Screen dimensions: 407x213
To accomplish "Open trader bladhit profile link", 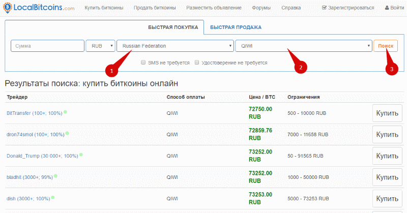I will 30,177.
